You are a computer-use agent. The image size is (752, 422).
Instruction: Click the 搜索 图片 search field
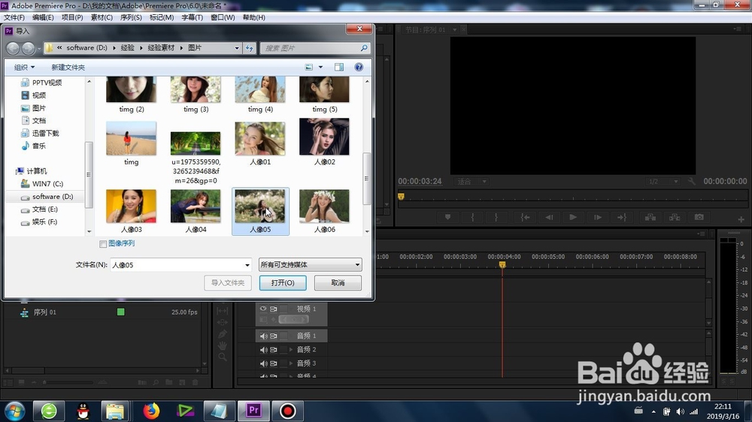pos(310,48)
